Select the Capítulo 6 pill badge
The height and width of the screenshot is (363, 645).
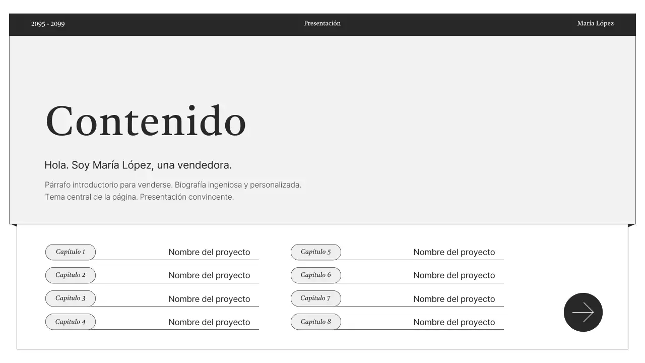316,275
